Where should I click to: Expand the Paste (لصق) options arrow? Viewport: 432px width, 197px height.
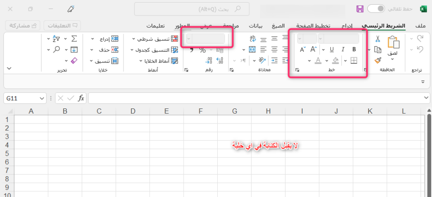click(393, 59)
